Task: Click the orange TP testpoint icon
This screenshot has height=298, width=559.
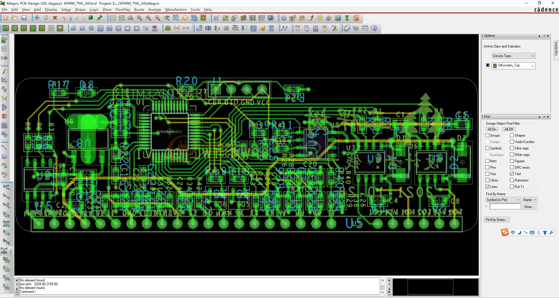Action: 262,28
